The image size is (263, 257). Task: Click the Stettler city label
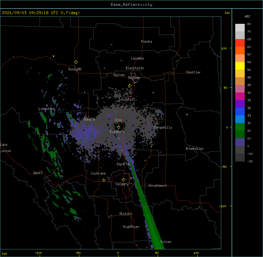(x=193, y=72)
